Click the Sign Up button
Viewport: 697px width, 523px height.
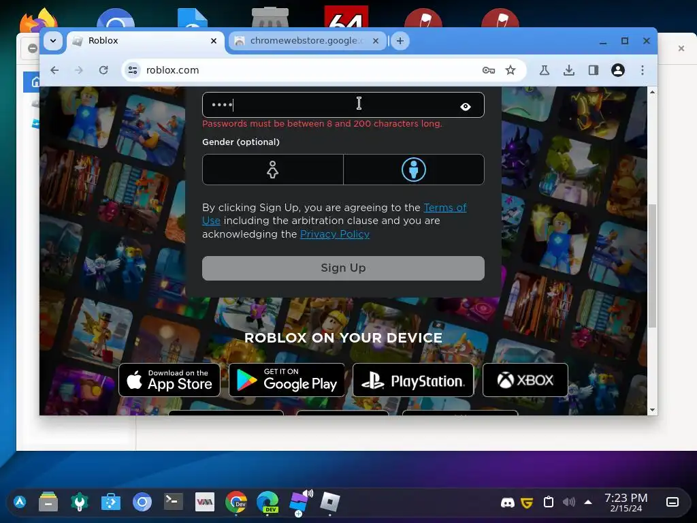[x=343, y=268]
